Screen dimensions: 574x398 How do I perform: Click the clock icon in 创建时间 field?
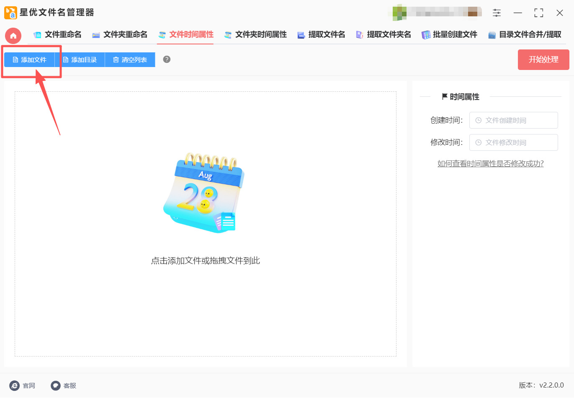tap(478, 120)
